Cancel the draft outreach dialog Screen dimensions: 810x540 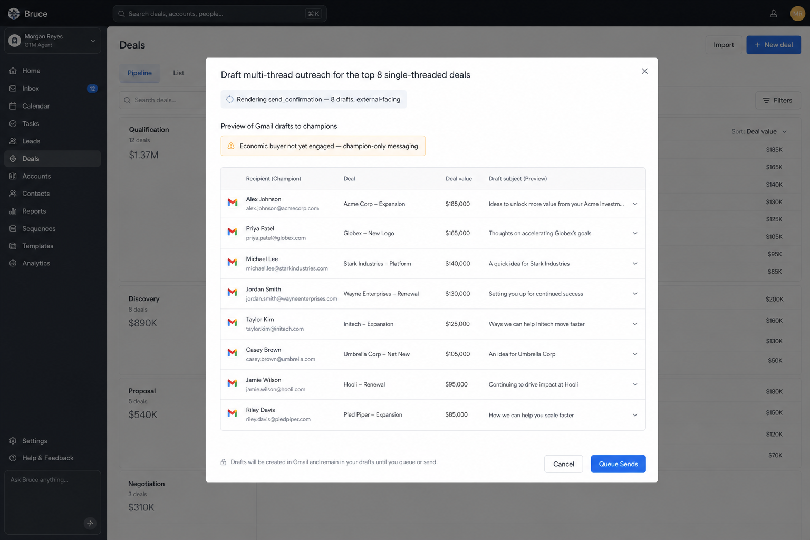563,464
